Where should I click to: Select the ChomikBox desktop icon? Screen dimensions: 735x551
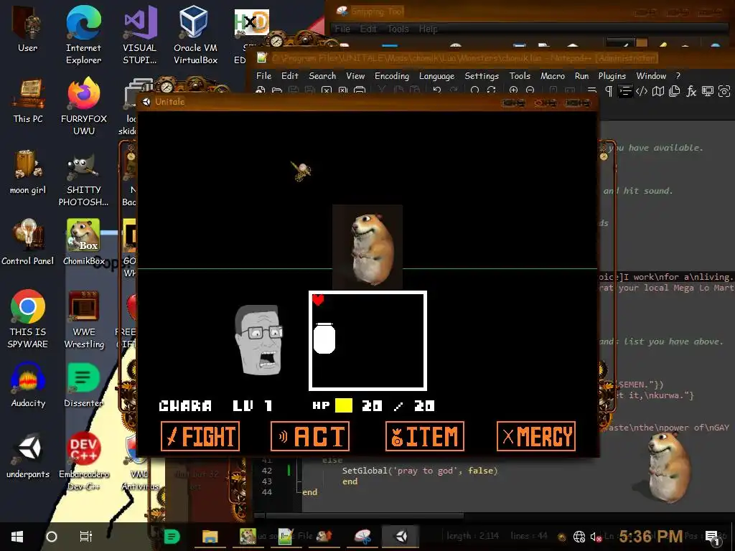[x=83, y=242]
